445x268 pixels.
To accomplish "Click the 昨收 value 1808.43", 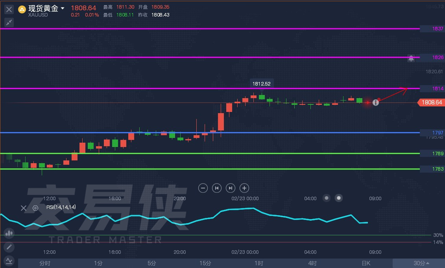I will pyautogui.click(x=161, y=15).
